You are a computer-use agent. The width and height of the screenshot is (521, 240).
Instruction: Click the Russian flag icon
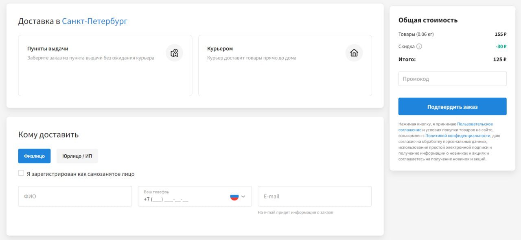tap(234, 197)
